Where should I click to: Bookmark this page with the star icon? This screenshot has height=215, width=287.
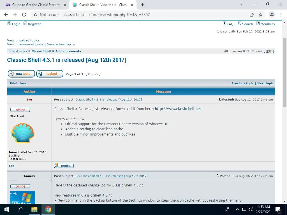pos(261,15)
